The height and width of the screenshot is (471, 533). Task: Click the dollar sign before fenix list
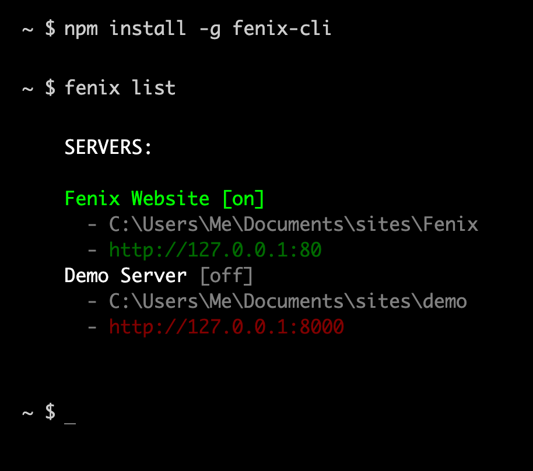50,87
